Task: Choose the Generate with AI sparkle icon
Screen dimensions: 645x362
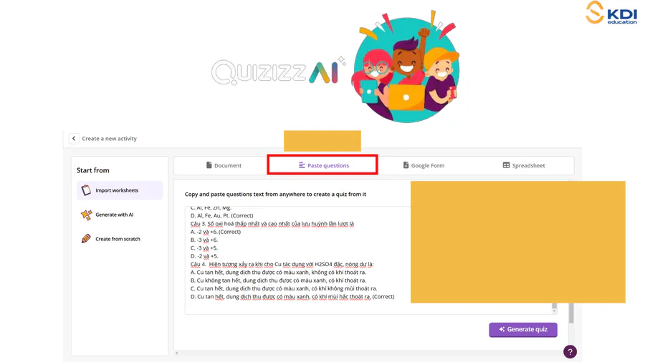Action: (x=87, y=215)
